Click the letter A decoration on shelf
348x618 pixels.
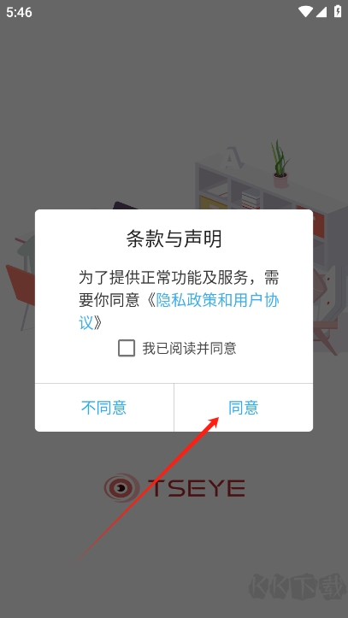(x=228, y=159)
